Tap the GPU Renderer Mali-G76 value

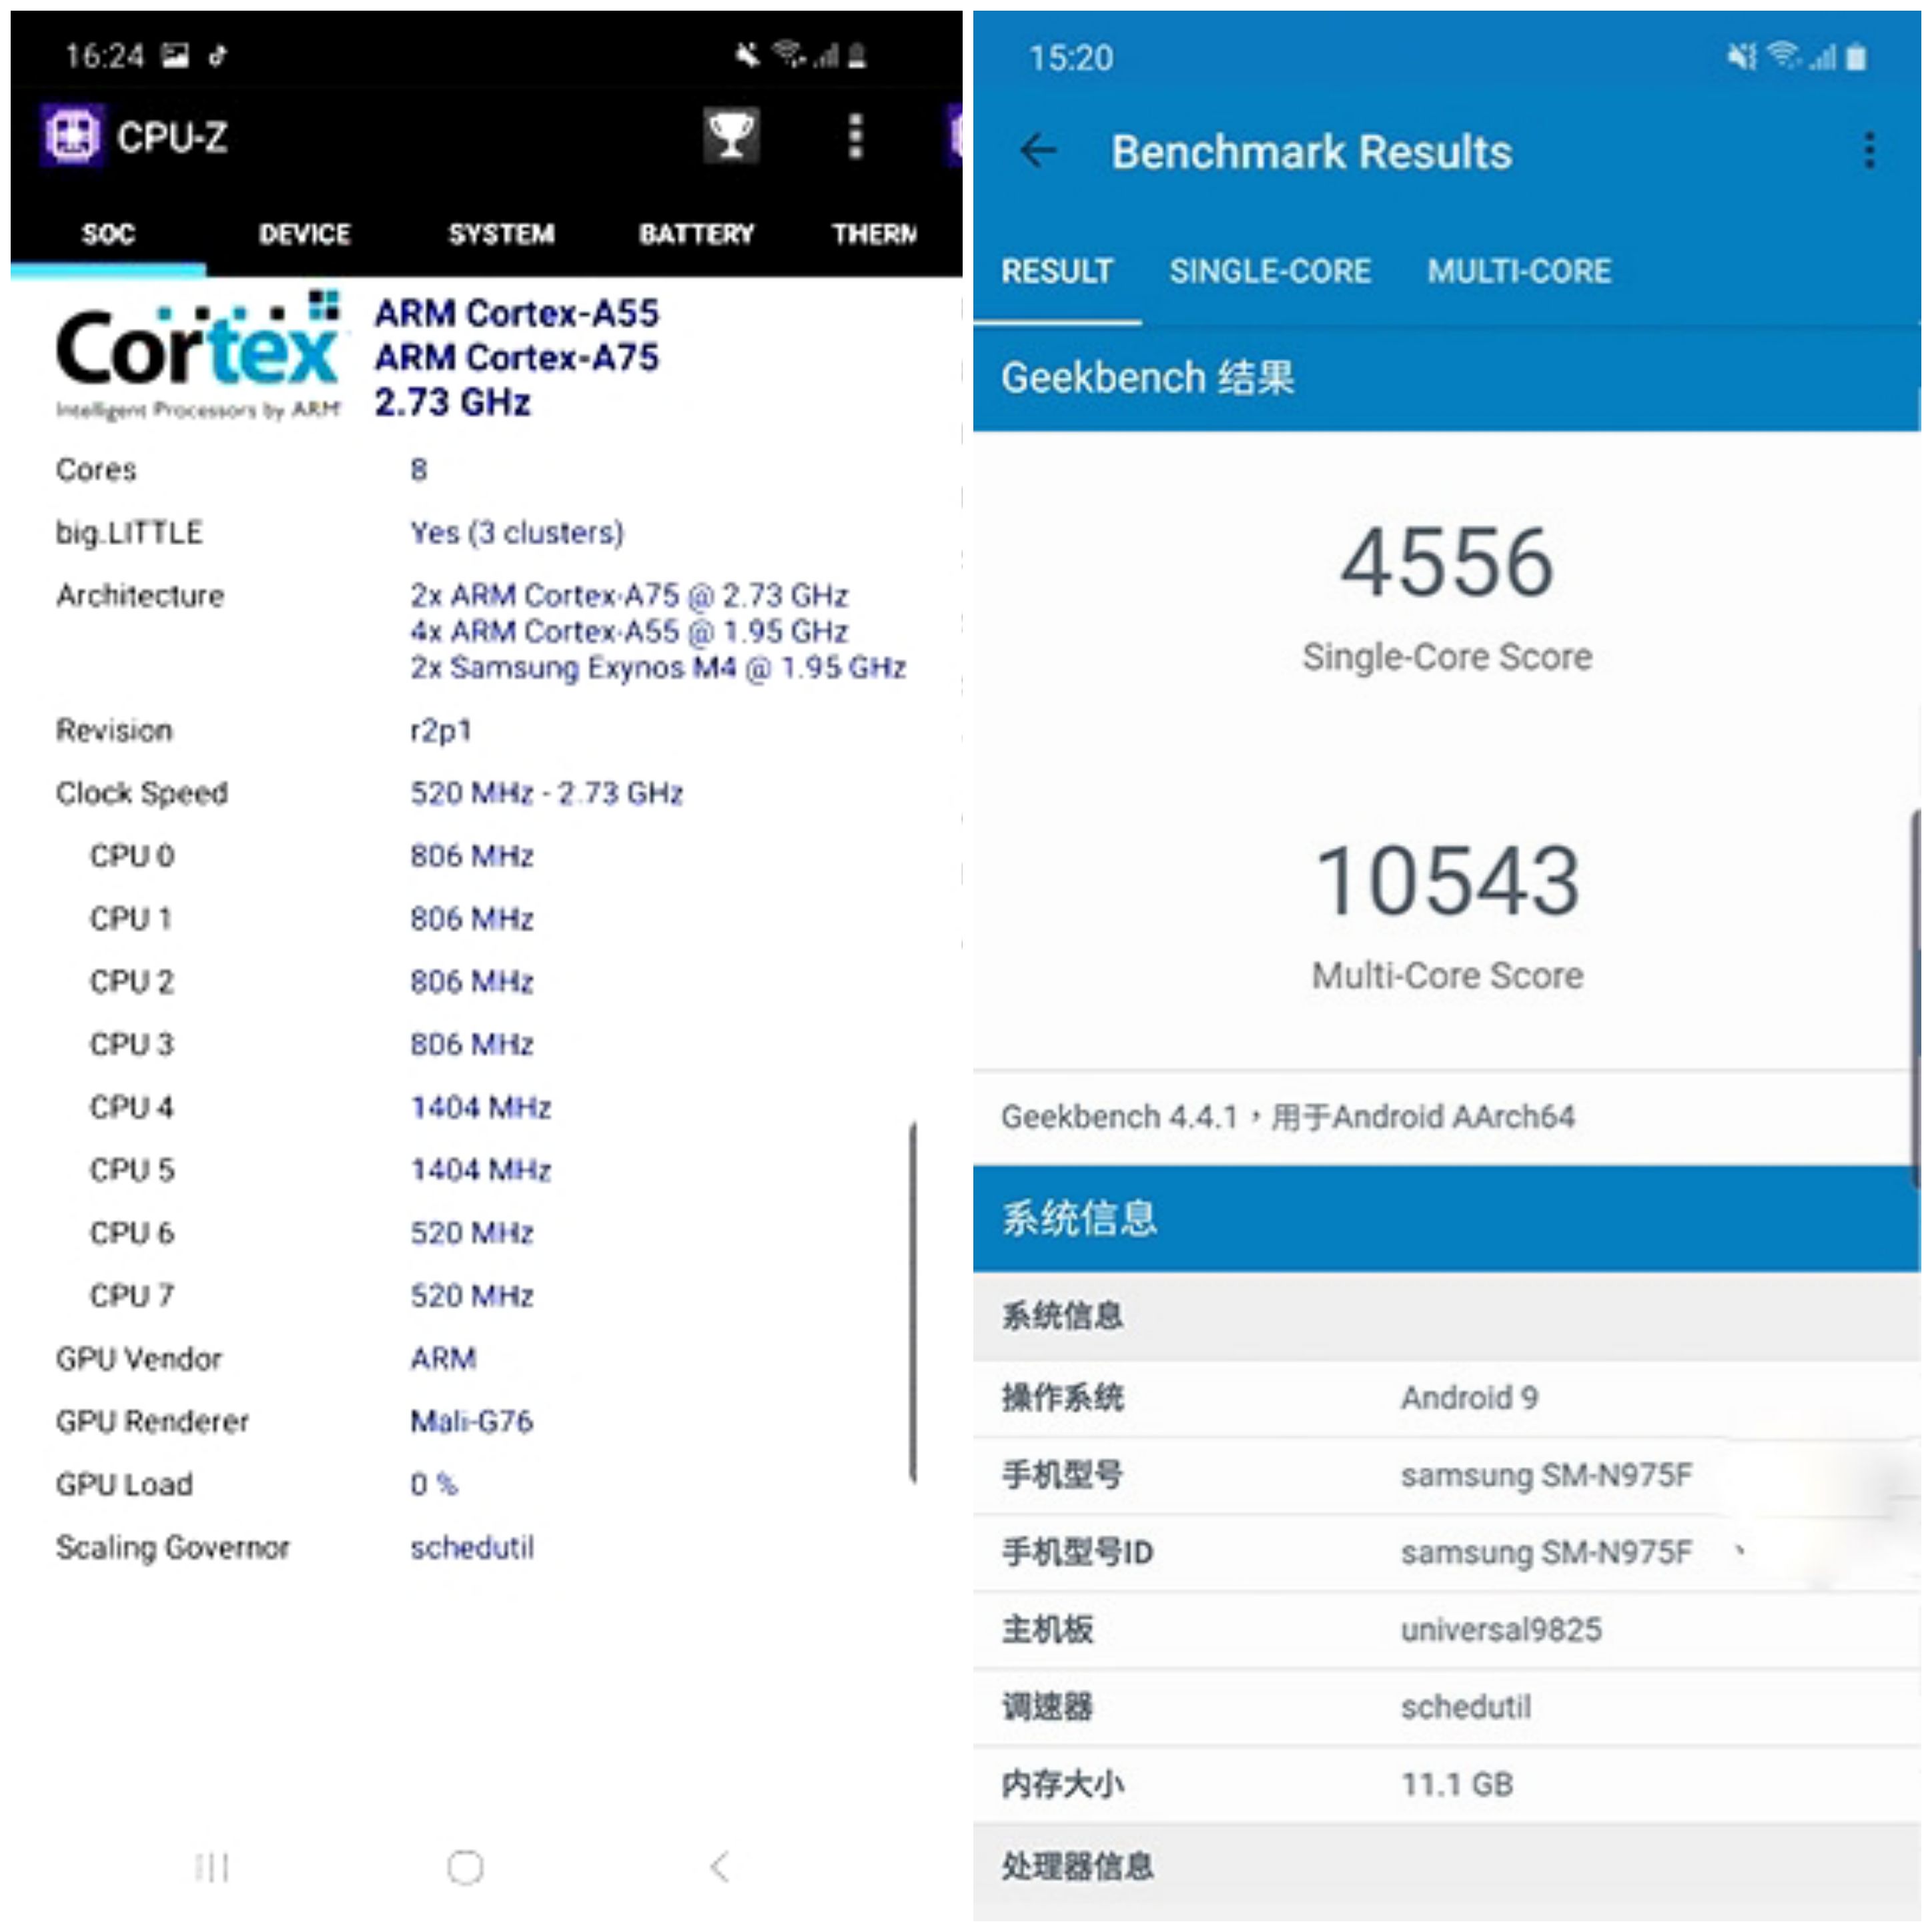click(x=472, y=1421)
